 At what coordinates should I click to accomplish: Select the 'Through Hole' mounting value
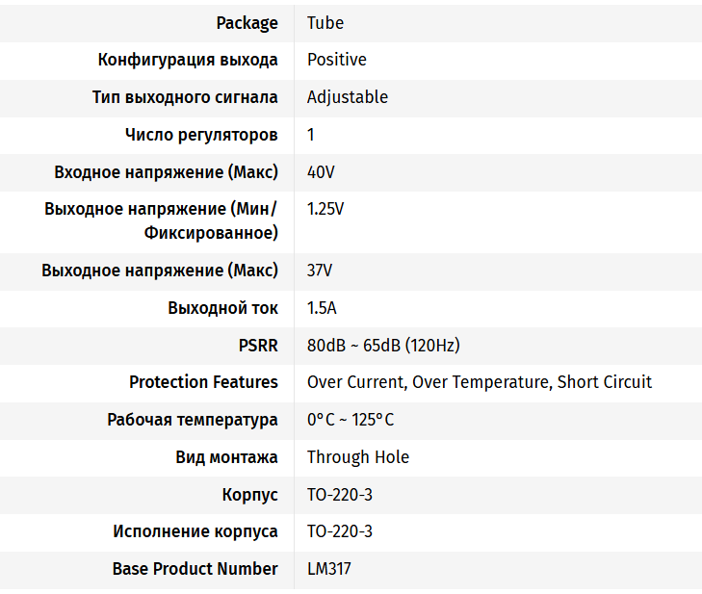358,457
